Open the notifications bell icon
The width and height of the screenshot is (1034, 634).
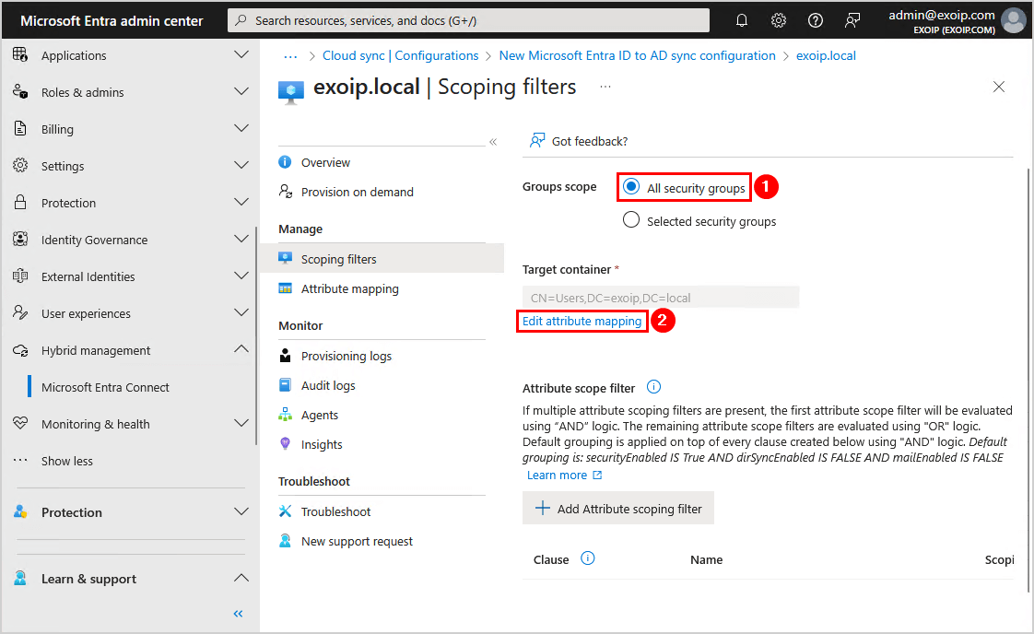tap(742, 20)
